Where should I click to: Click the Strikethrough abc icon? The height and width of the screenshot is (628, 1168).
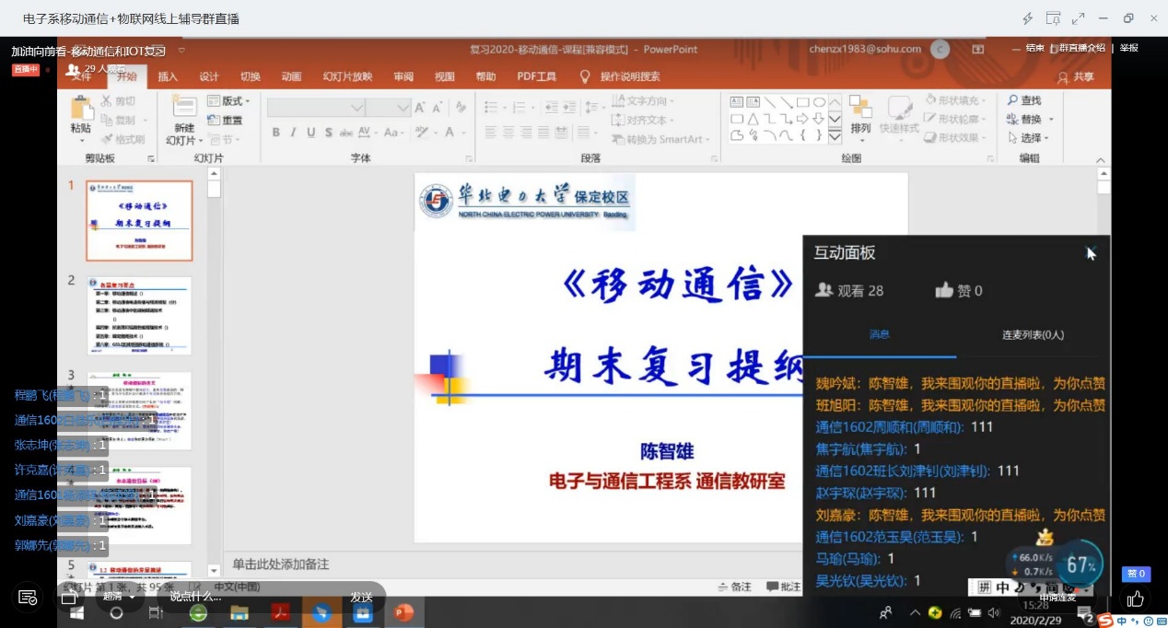coord(347,133)
